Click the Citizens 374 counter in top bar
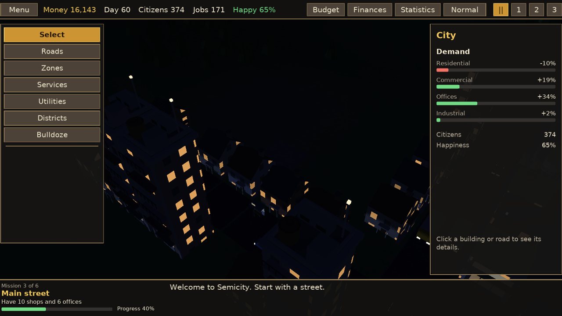This screenshot has height=316, width=562. pos(161,10)
